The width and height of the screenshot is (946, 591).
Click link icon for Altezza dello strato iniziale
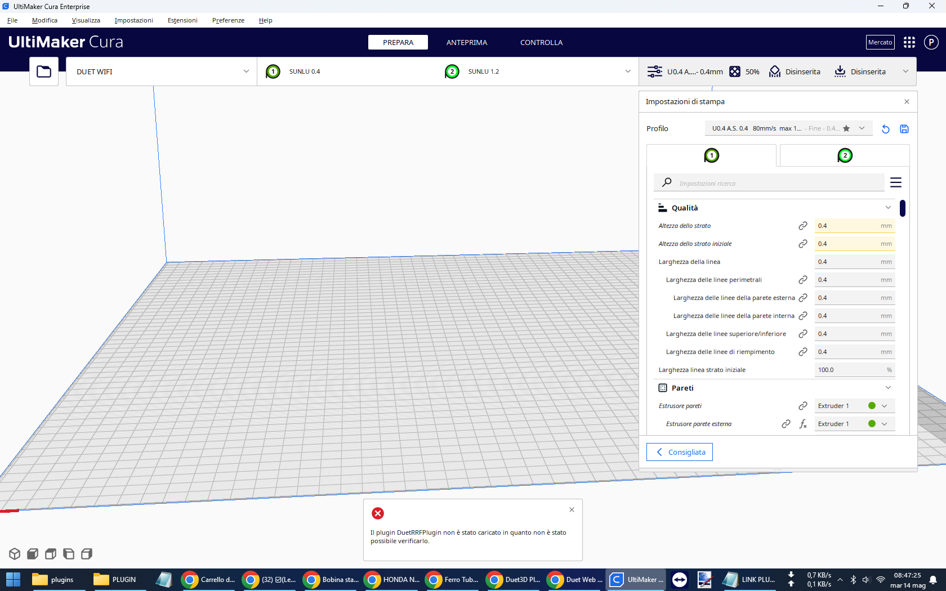[x=803, y=244]
